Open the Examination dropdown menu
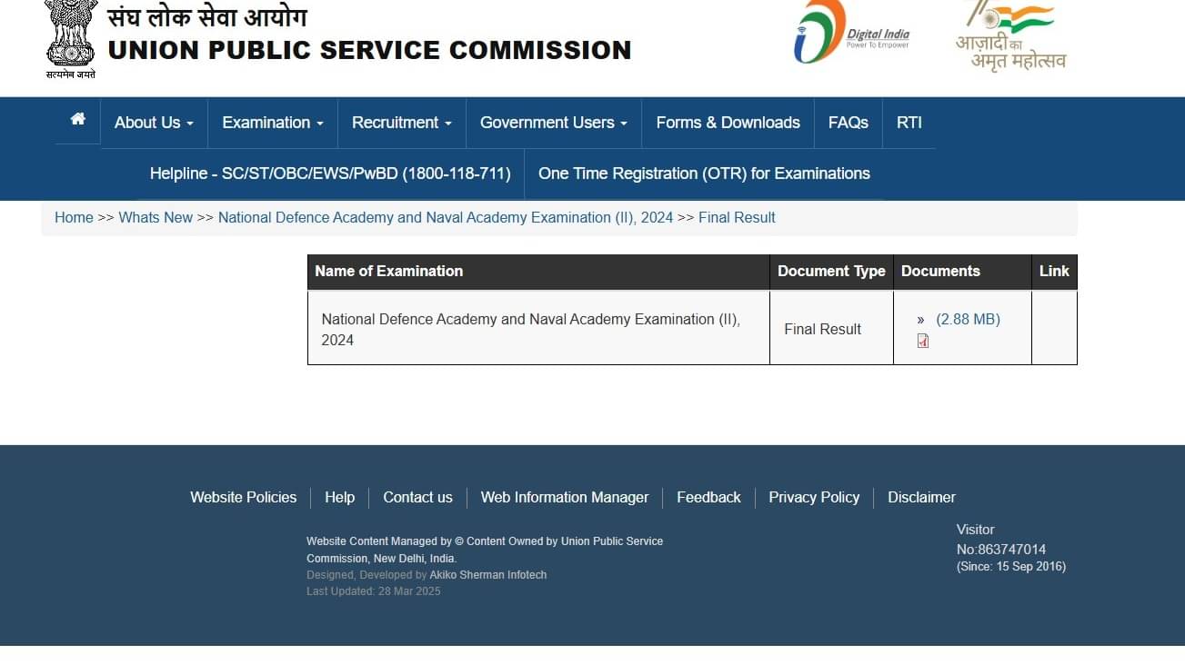This screenshot has width=1185, height=665. pyautogui.click(x=271, y=123)
